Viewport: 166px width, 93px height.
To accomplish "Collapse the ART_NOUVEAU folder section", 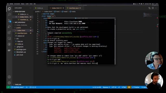I will pos(20,22).
